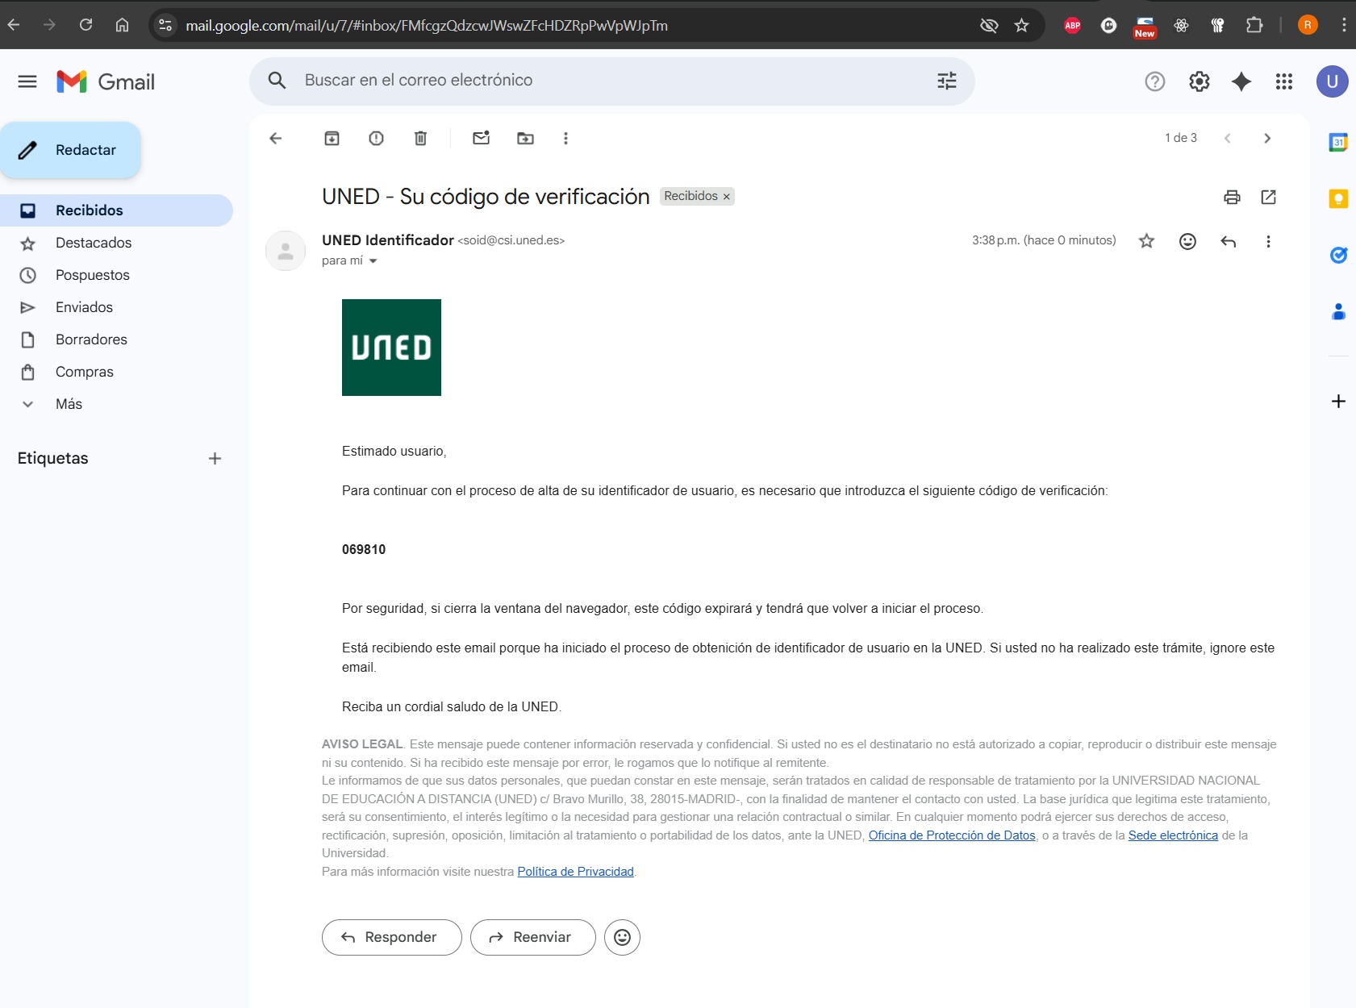Click the Move to folder icon

point(525,139)
